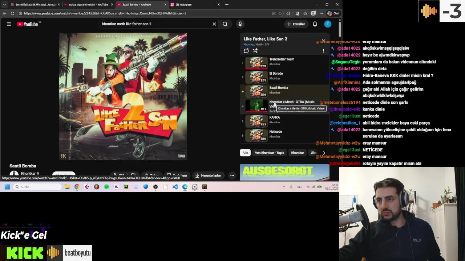Screen dimensions: 465x261
Task: Close the Like Father, Like Son 2 playlist panel
Action: (x=323, y=41)
